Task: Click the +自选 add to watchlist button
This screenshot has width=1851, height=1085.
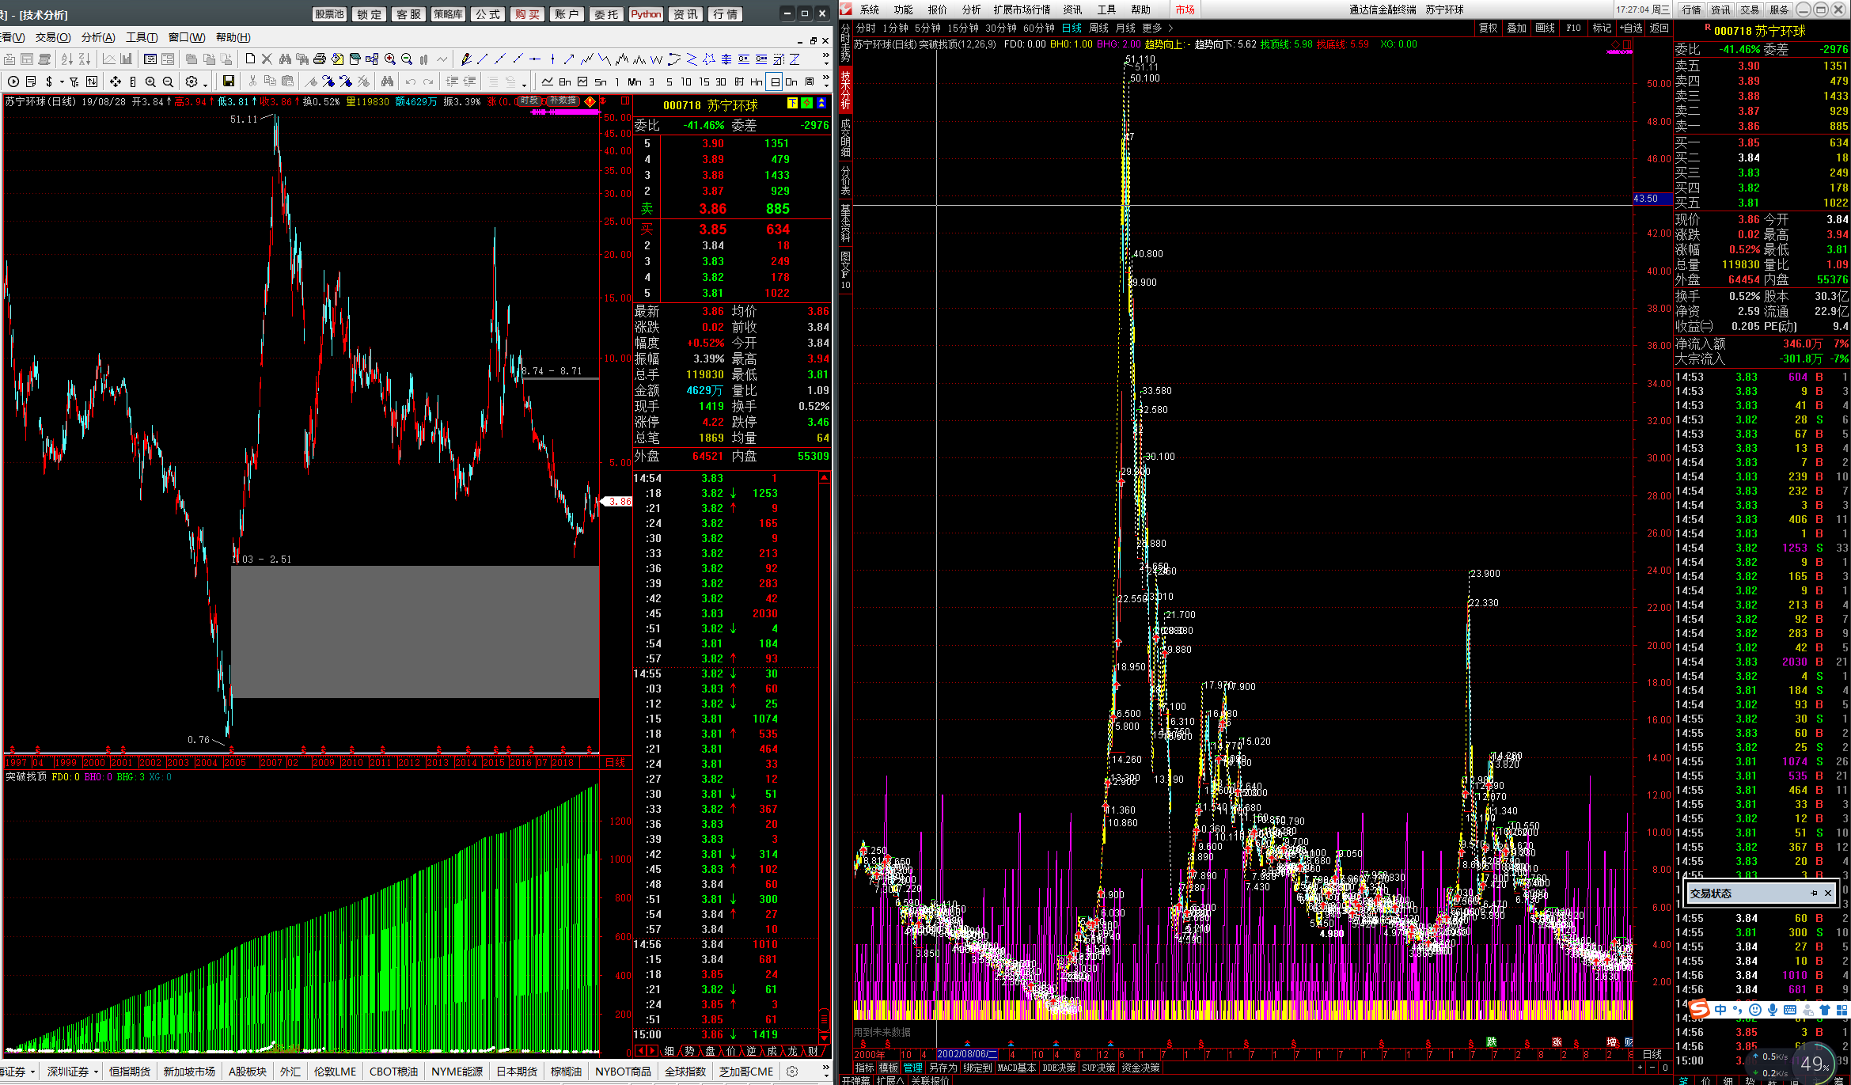Action: point(1631,28)
